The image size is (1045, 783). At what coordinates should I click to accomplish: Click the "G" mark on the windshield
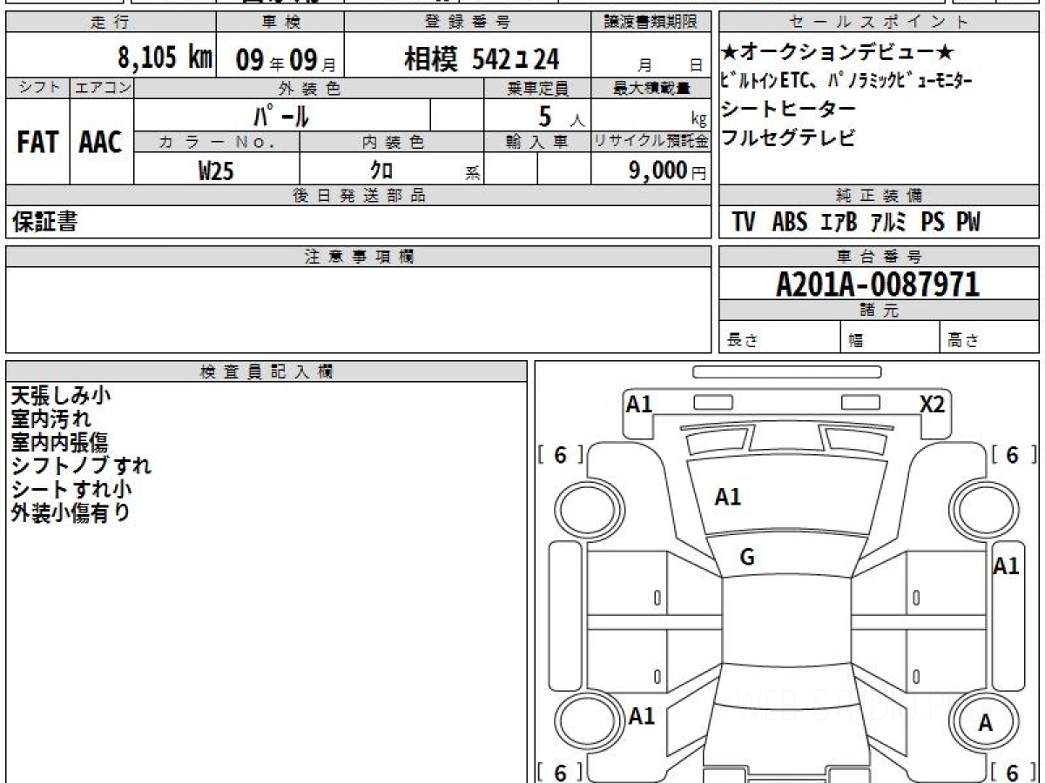pos(747,559)
